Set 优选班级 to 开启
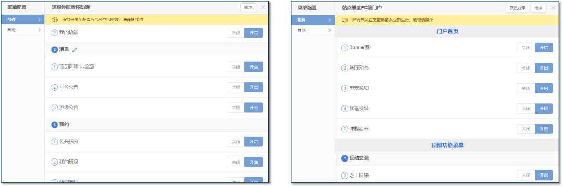The height and width of the screenshot is (187, 563). [544, 109]
